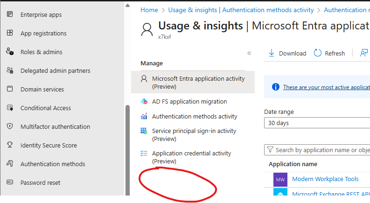Image resolution: width=370 pixels, height=203 pixels.
Task: Open Delegated admin partners
Action: click(55, 70)
